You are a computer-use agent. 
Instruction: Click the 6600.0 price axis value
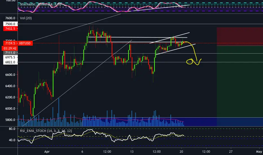(10, 75)
